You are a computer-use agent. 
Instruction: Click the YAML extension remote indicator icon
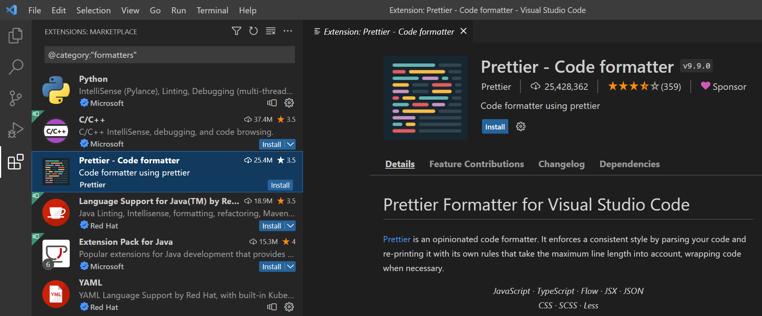272,307
